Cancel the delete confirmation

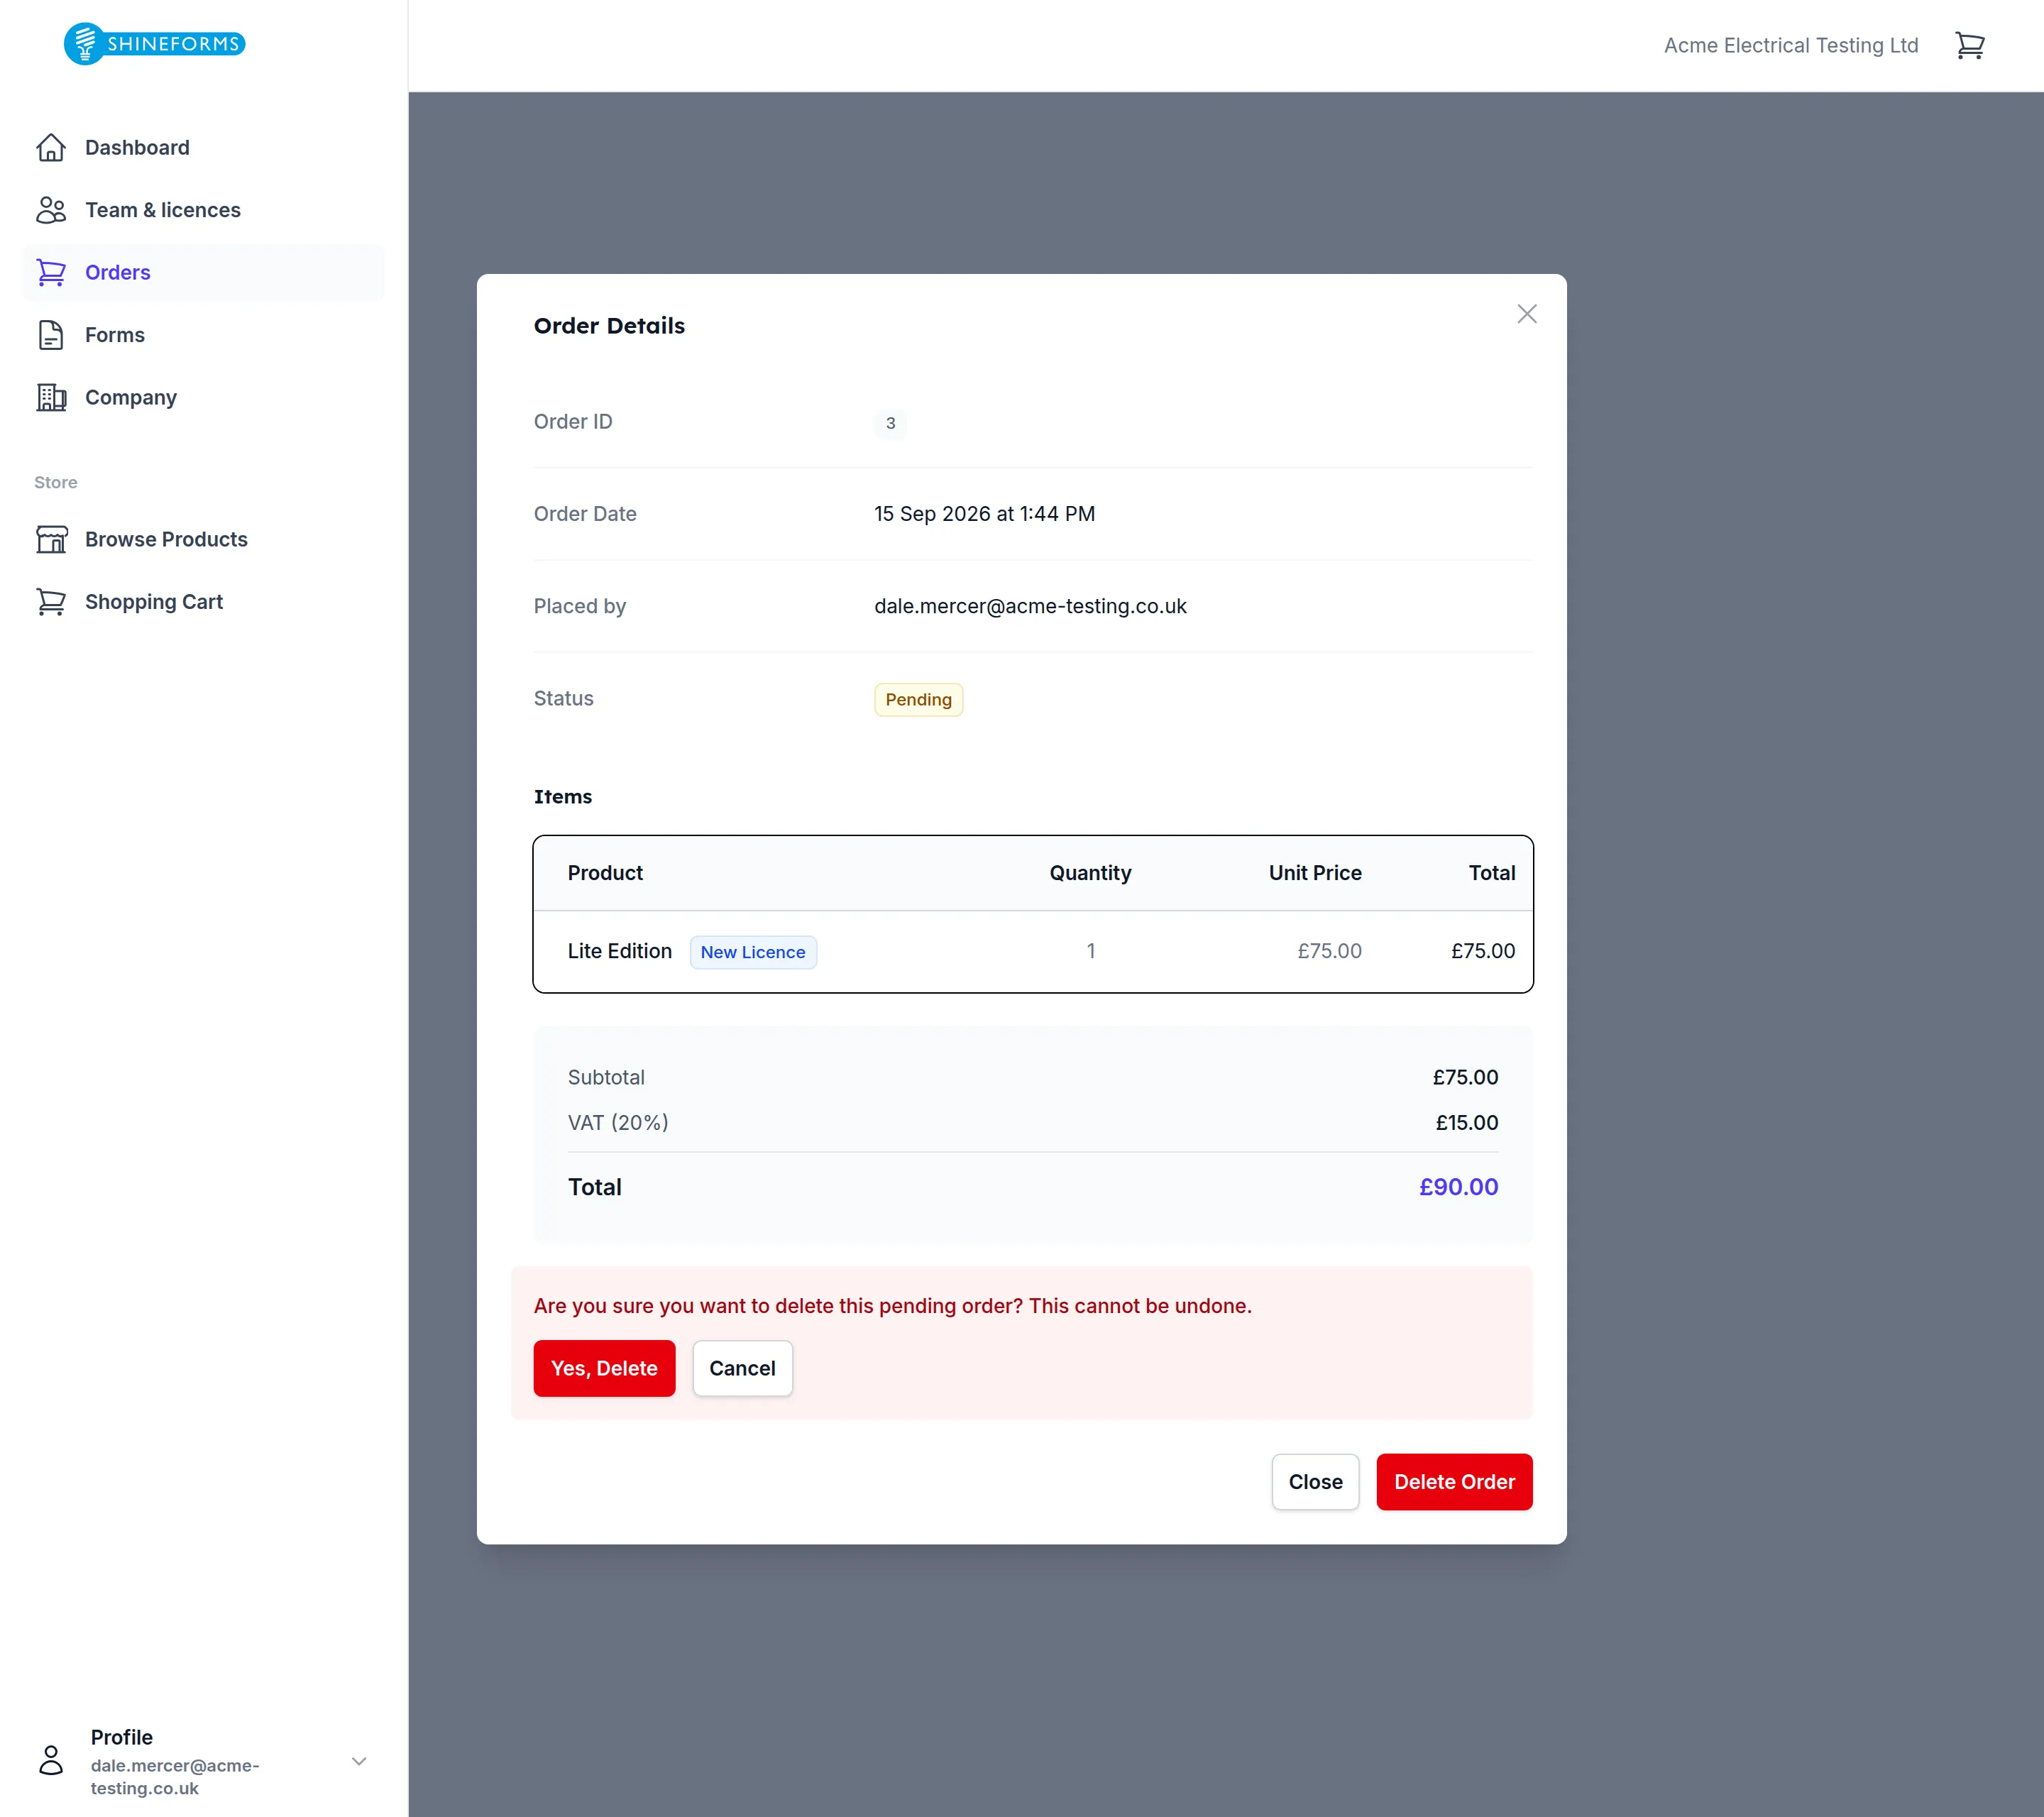(x=742, y=1368)
